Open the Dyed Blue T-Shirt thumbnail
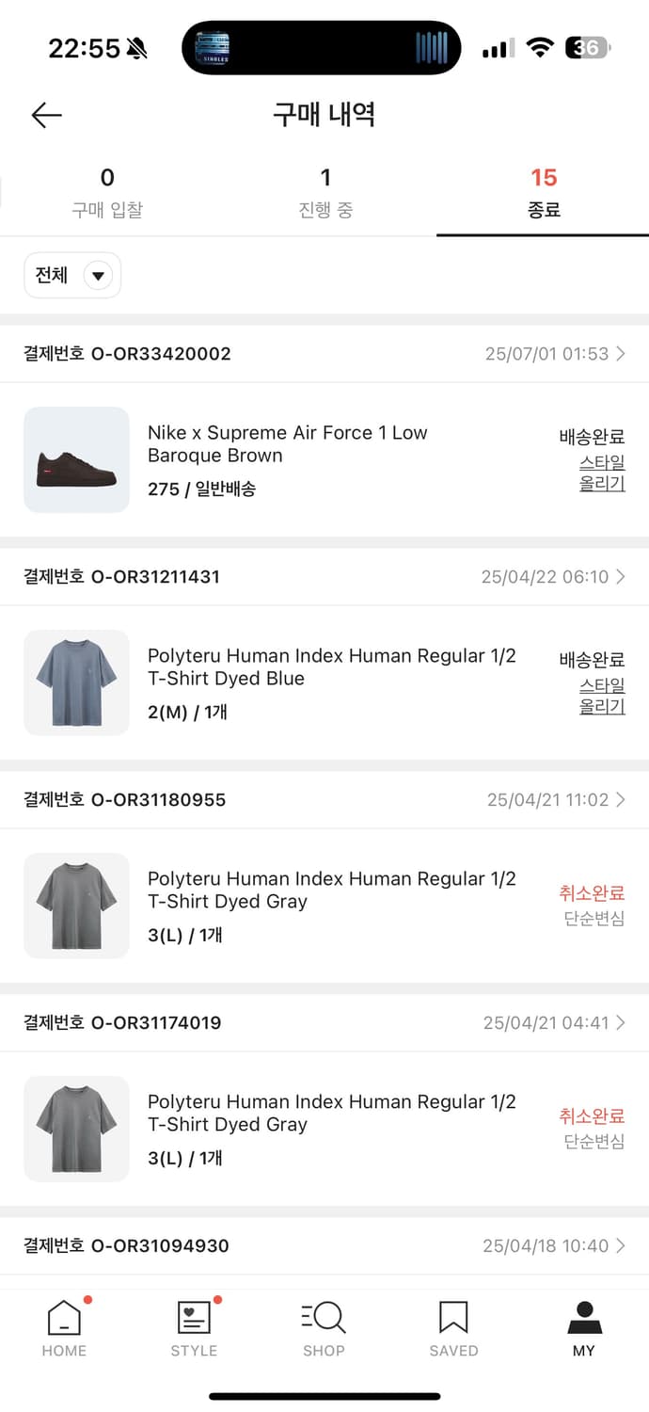Viewport: 649px width, 1412px height. (x=76, y=682)
